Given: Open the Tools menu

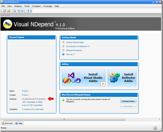Looking at the screenshot, I should (x=27, y=6).
